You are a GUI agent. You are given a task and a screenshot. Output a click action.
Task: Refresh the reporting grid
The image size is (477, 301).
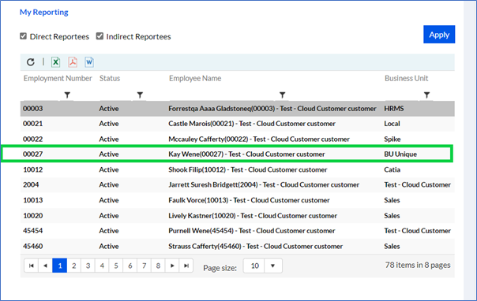pos(31,62)
